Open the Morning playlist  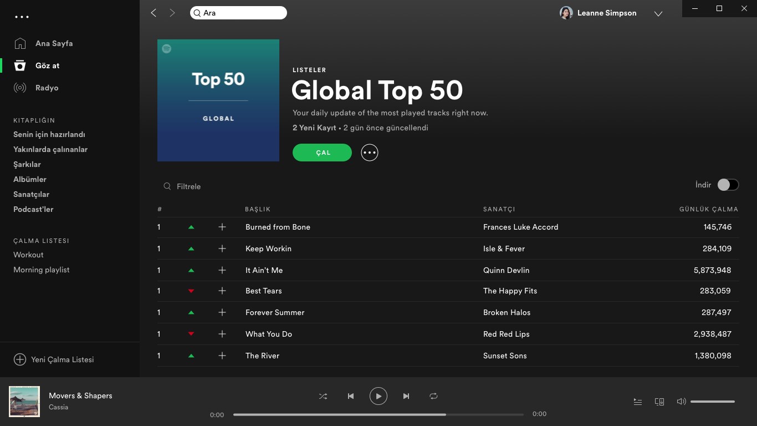(42, 270)
